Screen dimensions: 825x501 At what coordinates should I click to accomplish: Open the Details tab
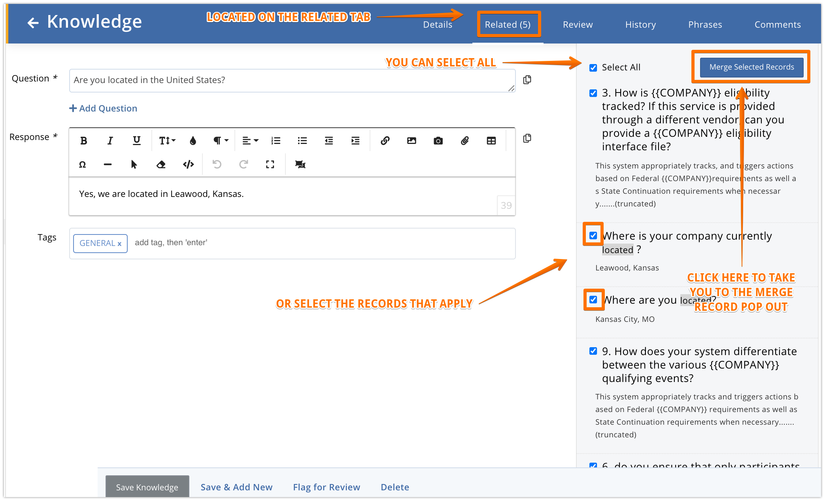point(437,25)
